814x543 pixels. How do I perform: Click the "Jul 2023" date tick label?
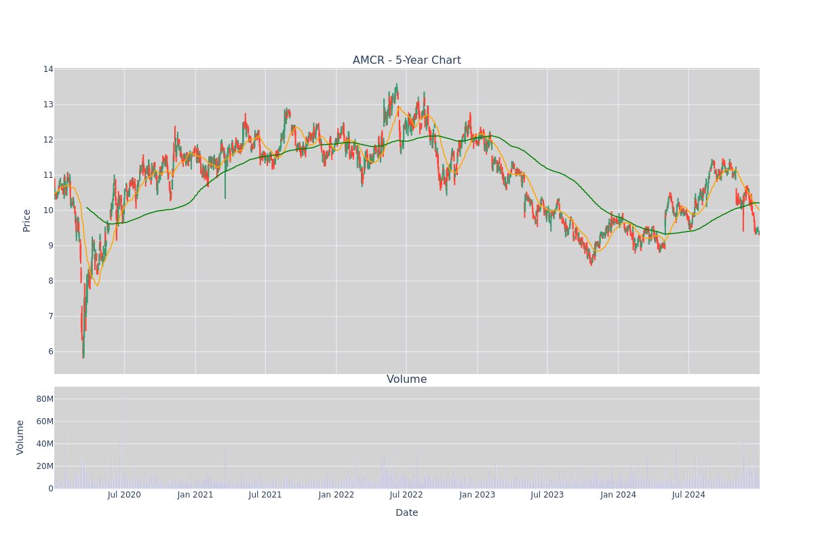(x=547, y=495)
